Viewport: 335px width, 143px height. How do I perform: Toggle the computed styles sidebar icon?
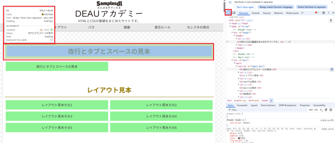tap(331, 110)
